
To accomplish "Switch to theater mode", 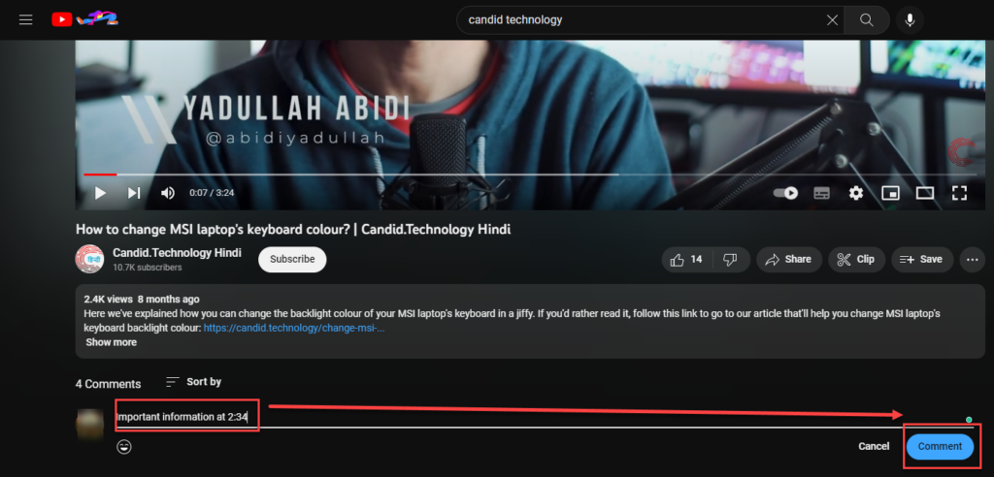I will click(x=925, y=193).
